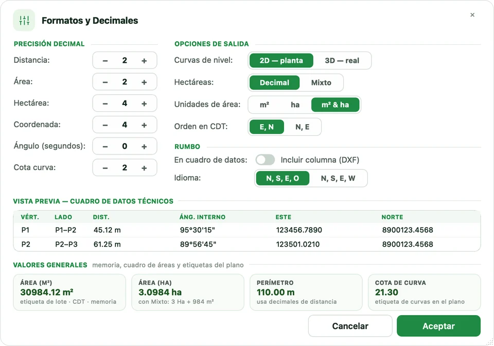Toggle Incluir columna (DXF) switch
Screen dimensions: 494x346
pyautogui.click(x=265, y=160)
